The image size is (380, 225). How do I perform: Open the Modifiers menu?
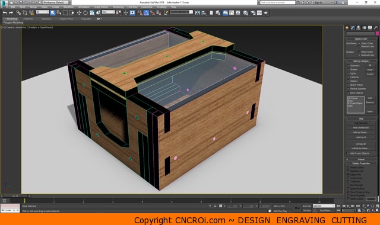[x=69, y=7]
